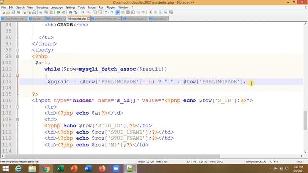Toggle the highlighted Indent Guide button

point(117,12)
